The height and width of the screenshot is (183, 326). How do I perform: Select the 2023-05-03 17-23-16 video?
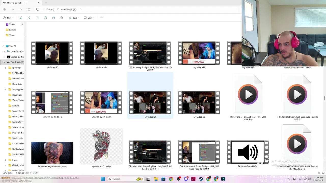point(52,102)
